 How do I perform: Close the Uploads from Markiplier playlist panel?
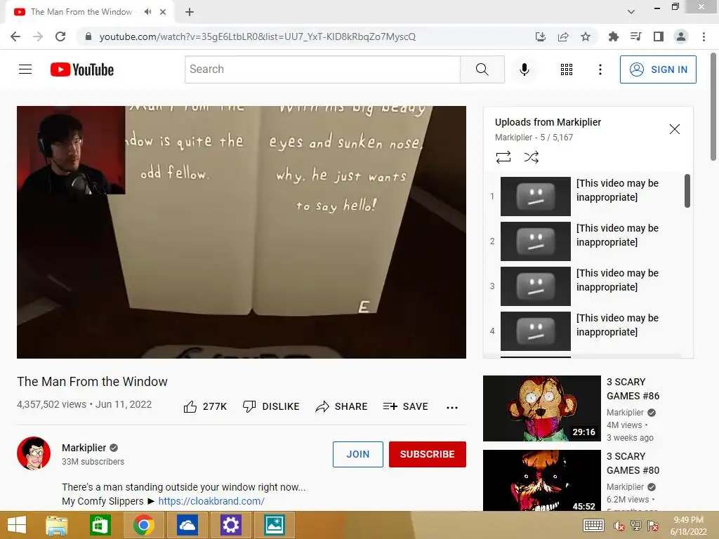(x=675, y=129)
